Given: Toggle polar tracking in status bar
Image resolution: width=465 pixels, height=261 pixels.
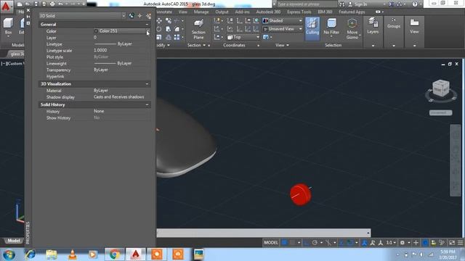Looking at the screenshot, I should point(315,243).
